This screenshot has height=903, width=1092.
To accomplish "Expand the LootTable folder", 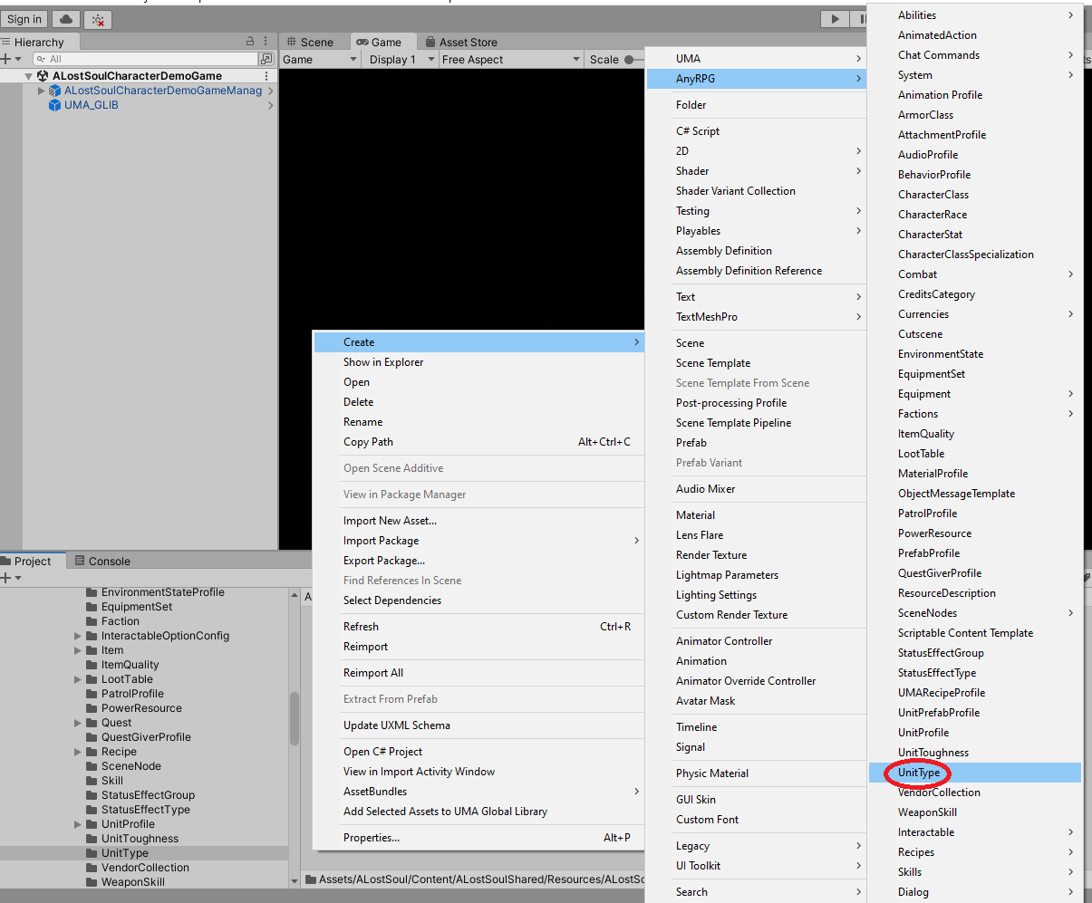I will tap(78, 679).
